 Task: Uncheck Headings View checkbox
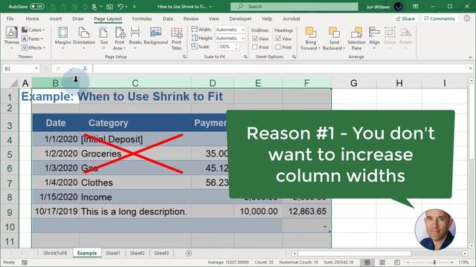tap(277, 39)
